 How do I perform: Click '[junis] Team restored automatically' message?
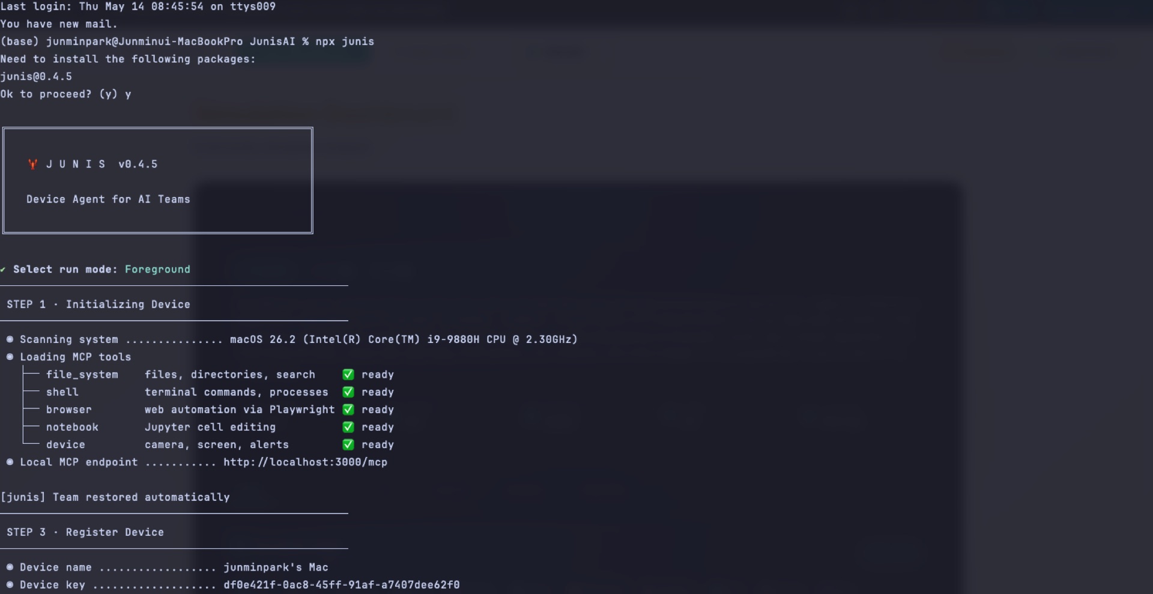(x=115, y=497)
